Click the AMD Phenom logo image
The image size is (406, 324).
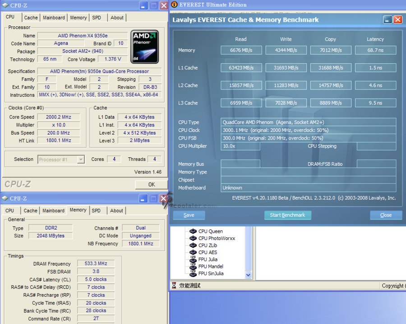pyautogui.click(x=144, y=47)
